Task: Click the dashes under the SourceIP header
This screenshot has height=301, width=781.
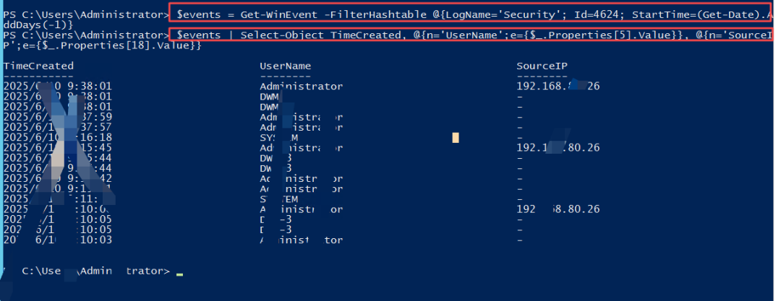Action: click(542, 75)
